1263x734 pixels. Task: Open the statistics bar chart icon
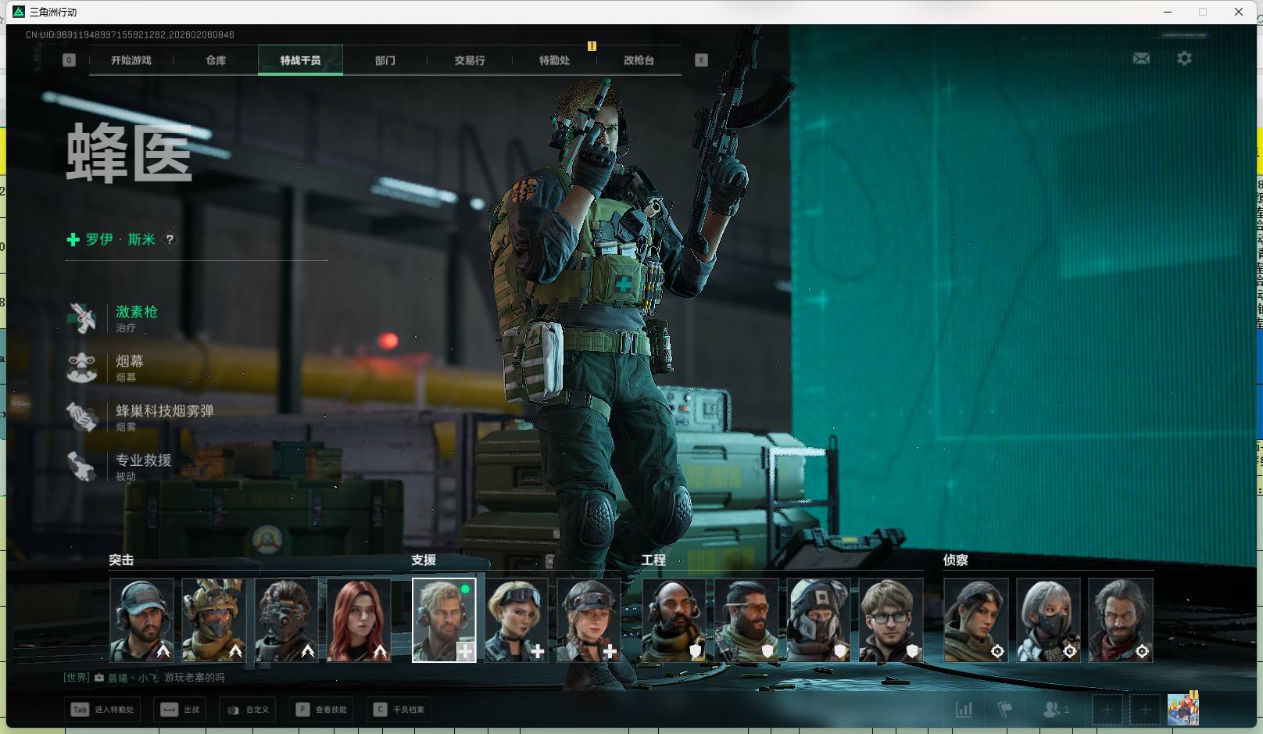point(964,709)
